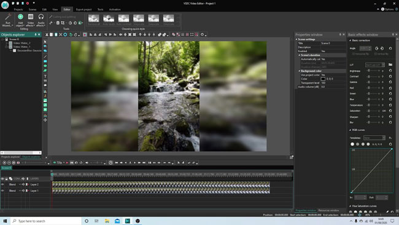Click the undo arrow in the editing toolbar

(x=71, y=34)
